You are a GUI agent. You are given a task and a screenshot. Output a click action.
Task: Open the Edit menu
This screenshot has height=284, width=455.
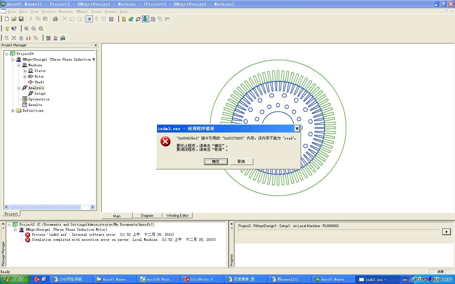(23, 11)
